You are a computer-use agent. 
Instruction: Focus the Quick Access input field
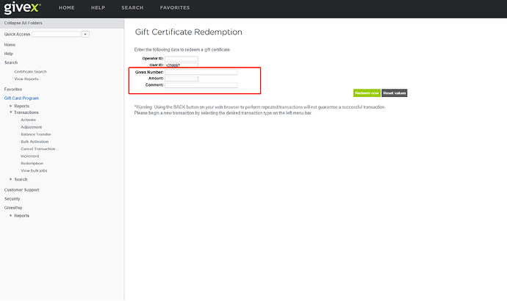tap(56, 35)
